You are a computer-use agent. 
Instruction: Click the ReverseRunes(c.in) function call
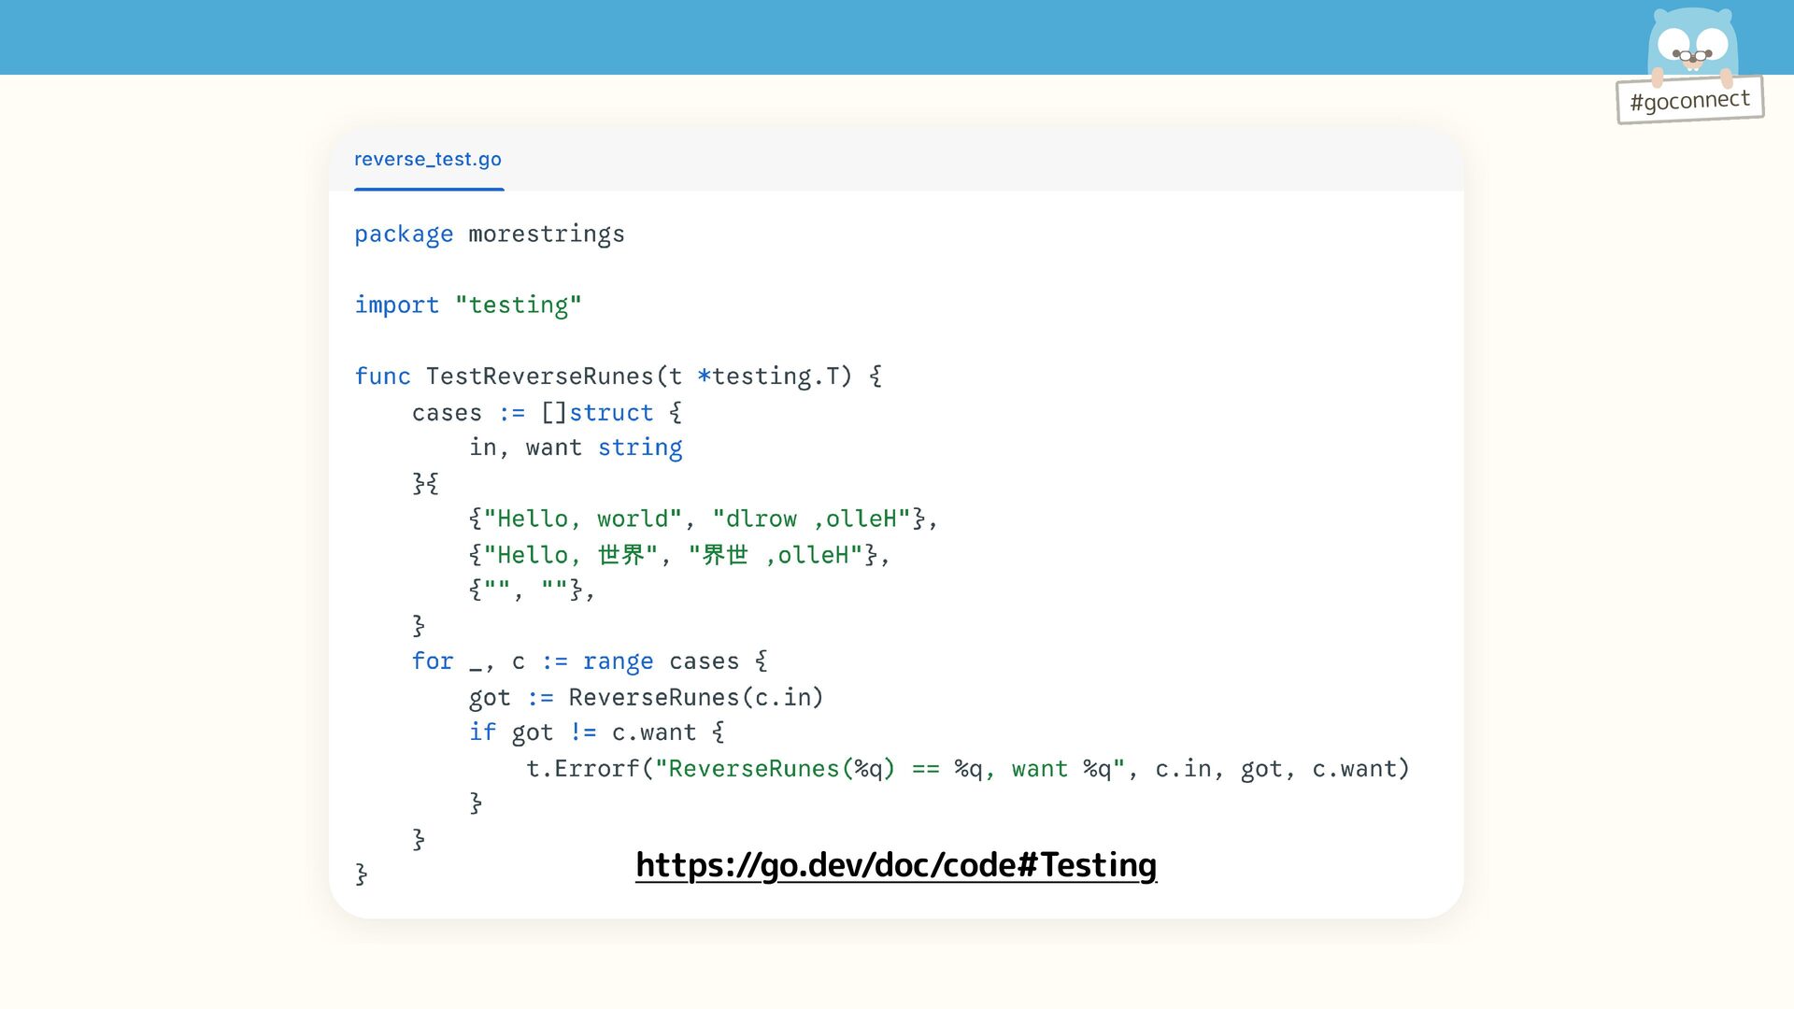coord(695,698)
